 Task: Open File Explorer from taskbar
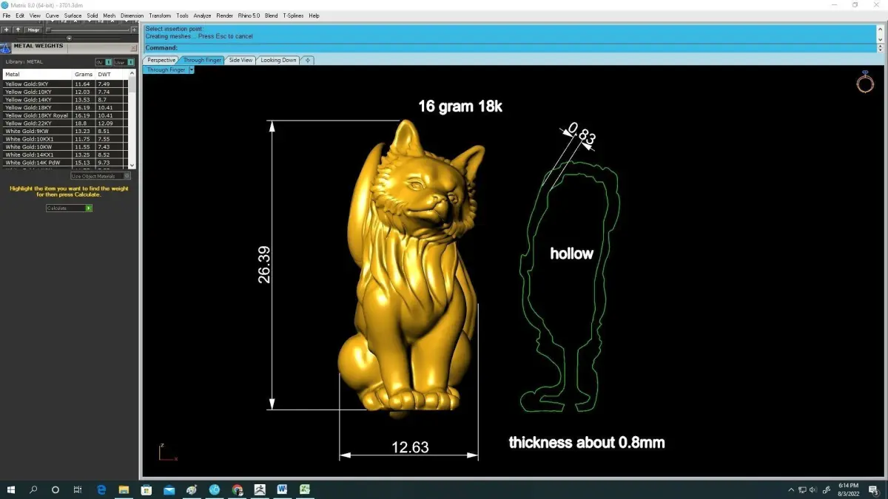(x=124, y=489)
